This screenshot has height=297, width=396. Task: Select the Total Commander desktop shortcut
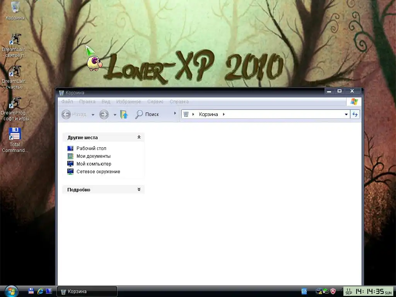click(15, 140)
